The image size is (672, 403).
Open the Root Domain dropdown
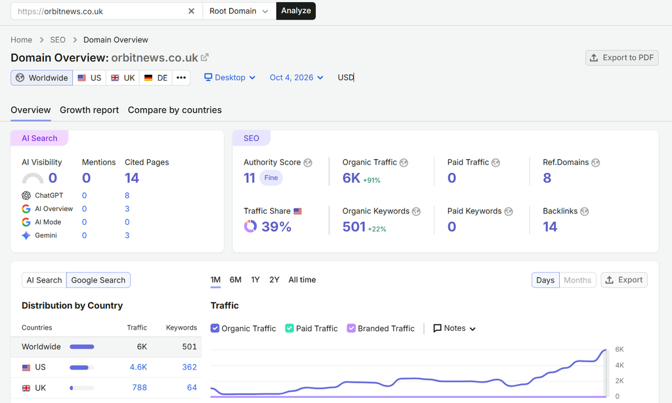pos(239,11)
